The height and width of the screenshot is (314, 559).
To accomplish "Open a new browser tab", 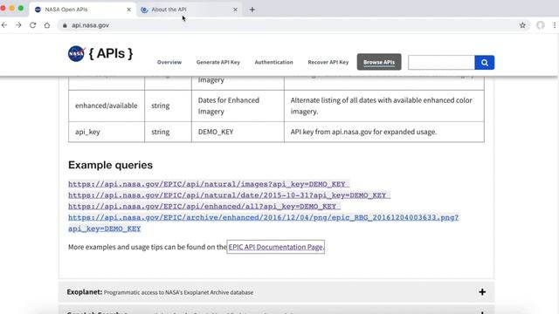I will (x=252, y=10).
